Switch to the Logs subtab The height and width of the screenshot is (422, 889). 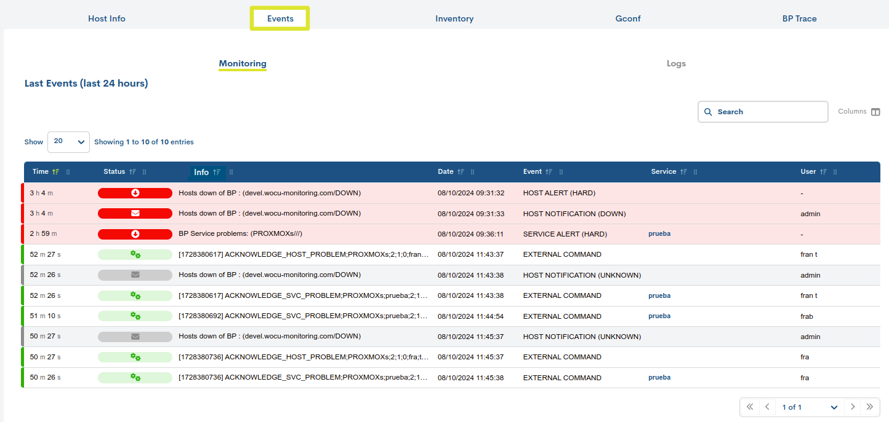(676, 63)
